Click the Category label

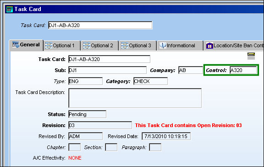[118, 81]
